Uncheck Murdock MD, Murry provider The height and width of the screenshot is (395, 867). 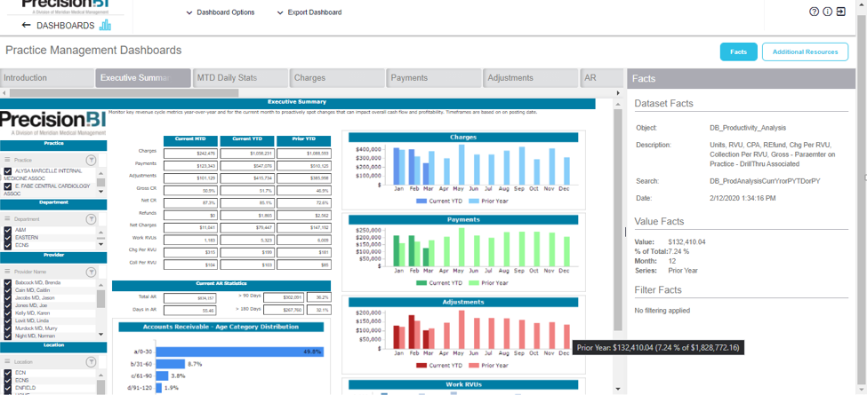8,328
